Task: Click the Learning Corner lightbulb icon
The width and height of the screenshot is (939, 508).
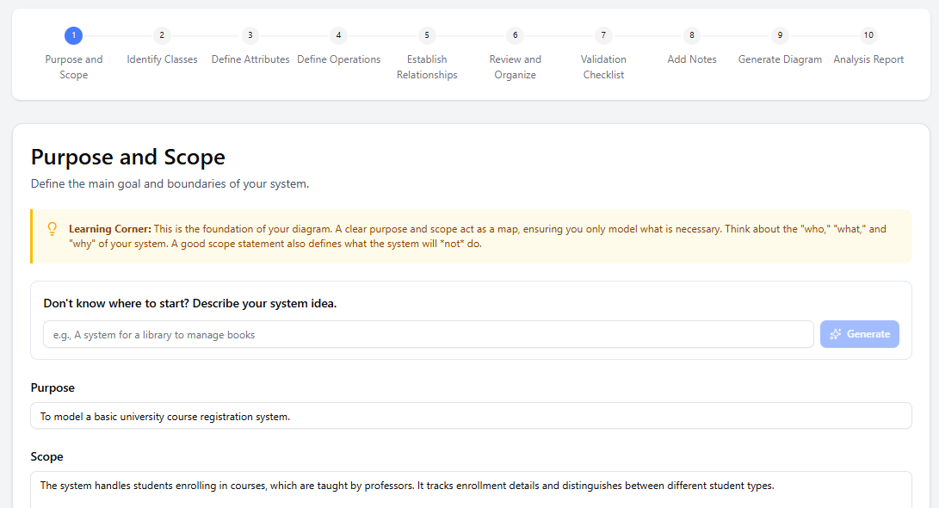Action: pyautogui.click(x=53, y=229)
